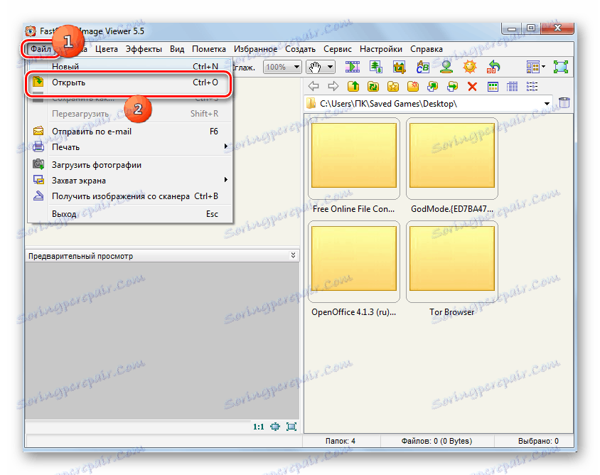This screenshot has height=475, width=600.
Task: Go forward to next folder arrow
Action: coord(333,86)
